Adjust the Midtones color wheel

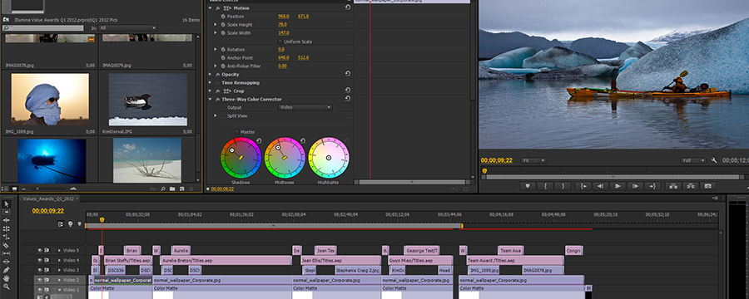[x=285, y=158]
